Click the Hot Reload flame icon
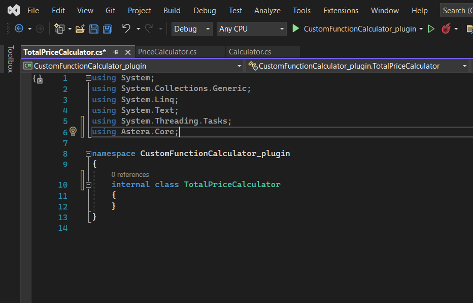Image resolution: width=473 pixels, height=303 pixels. pyautogui.click(x=446, y=29)
